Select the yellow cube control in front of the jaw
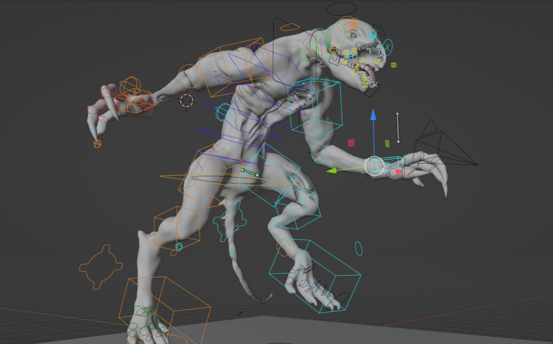 [x=394, y=65]
